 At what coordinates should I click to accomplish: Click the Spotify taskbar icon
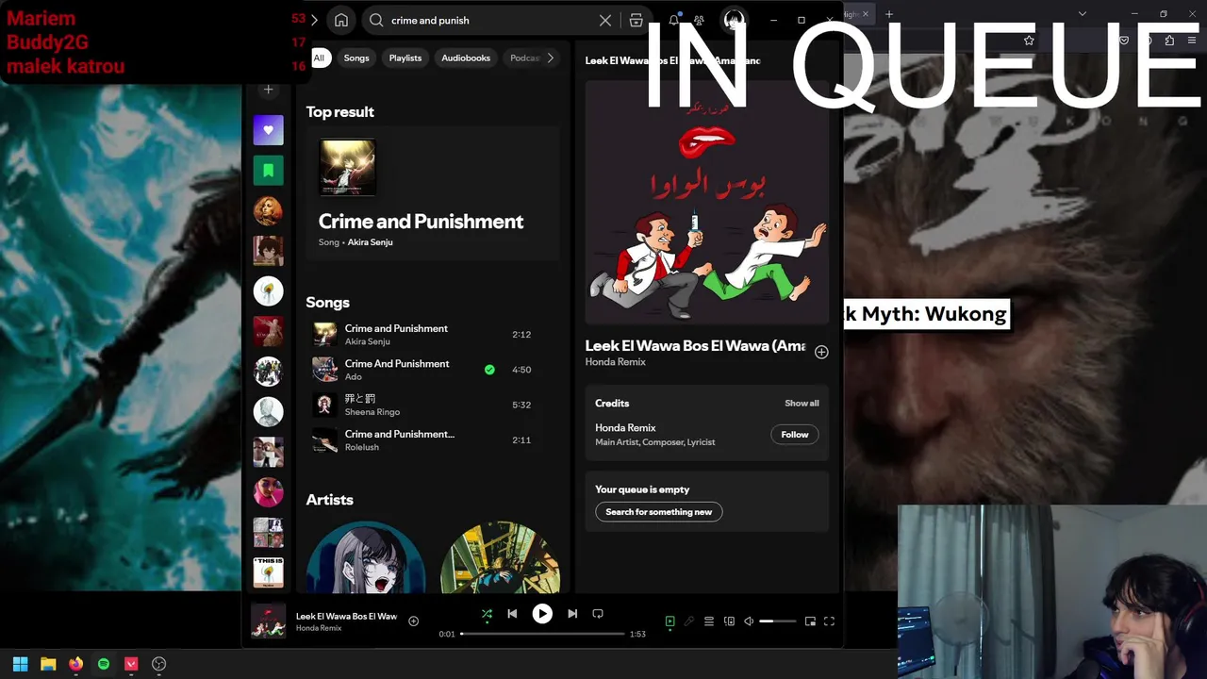[x=104, y=664]
